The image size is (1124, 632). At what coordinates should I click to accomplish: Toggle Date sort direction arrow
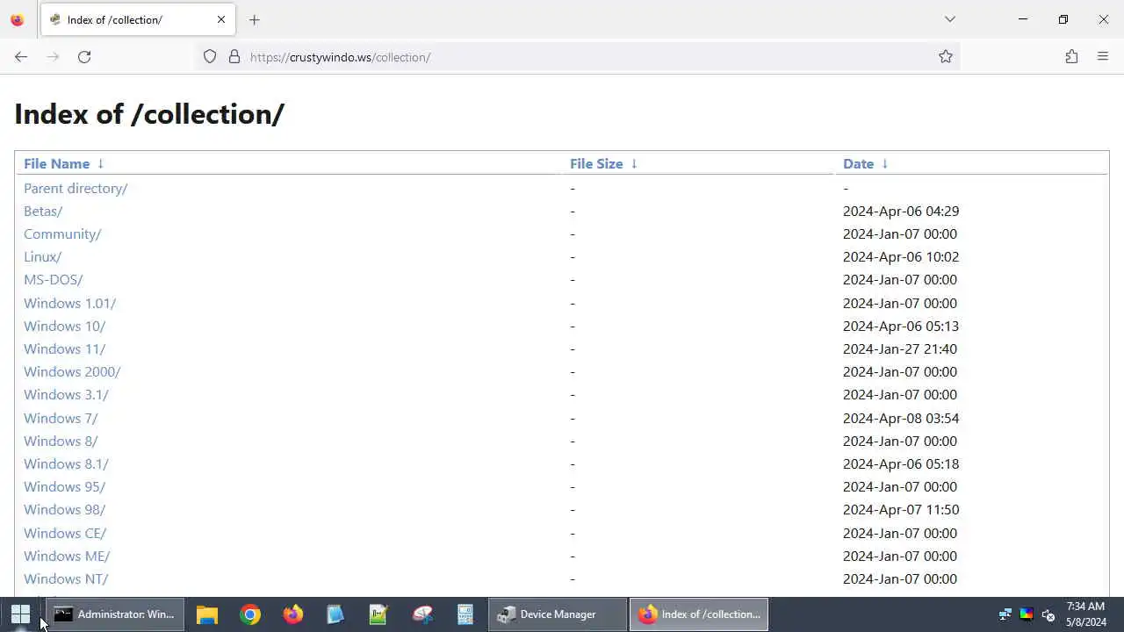(x=884, y=164)
